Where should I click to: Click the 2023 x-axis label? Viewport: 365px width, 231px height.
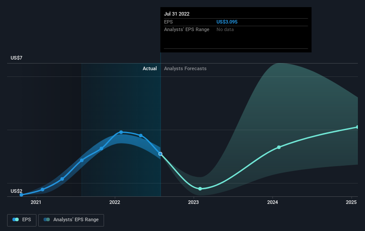click(193, 202)
